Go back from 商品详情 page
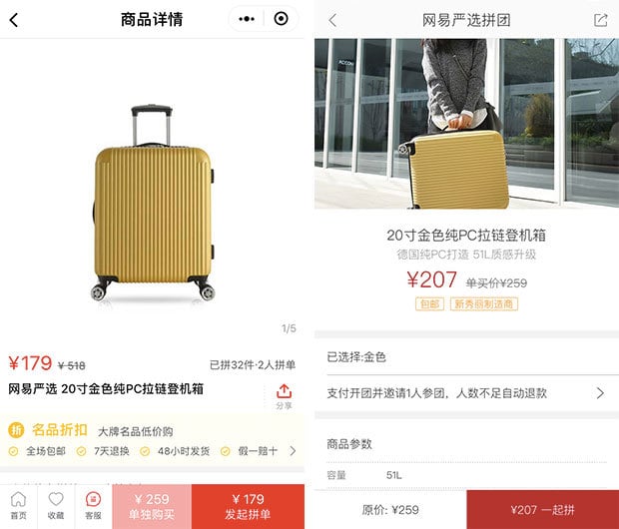Viewport: 619px width, 529px height. point(14,20)
